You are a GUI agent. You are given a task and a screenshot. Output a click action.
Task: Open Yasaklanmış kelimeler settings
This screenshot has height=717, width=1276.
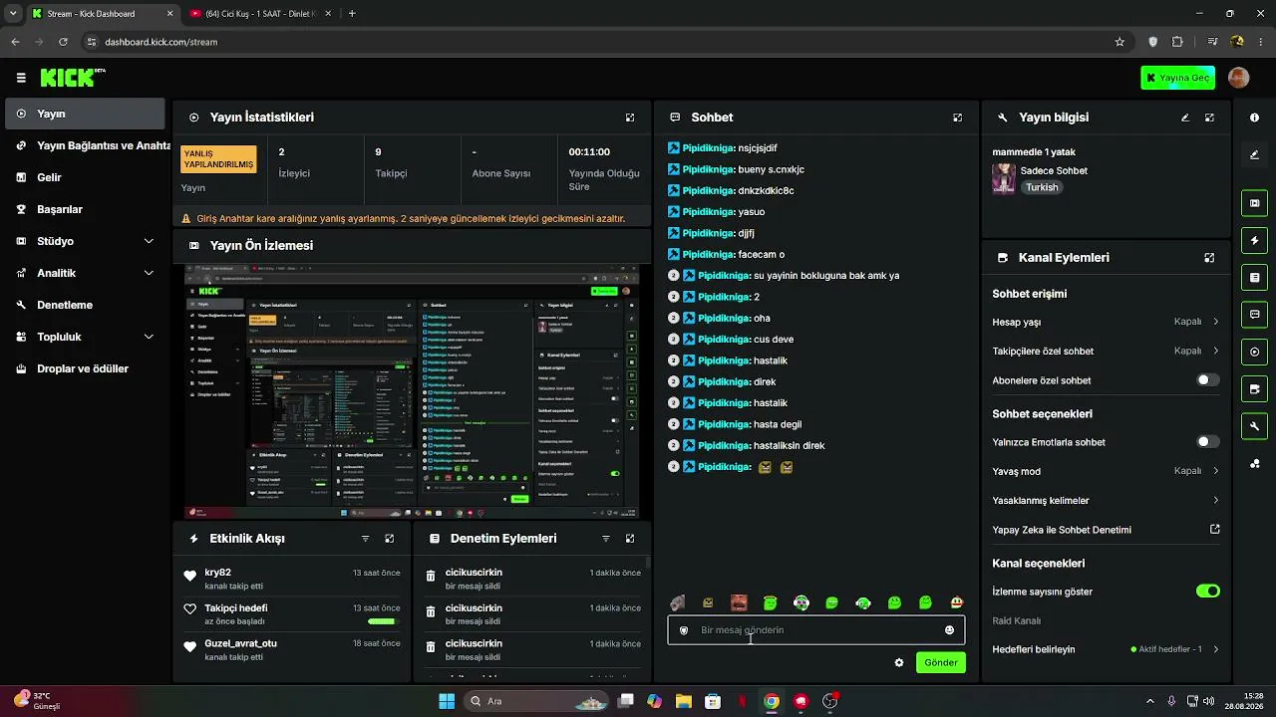[x=1106, y=500]
